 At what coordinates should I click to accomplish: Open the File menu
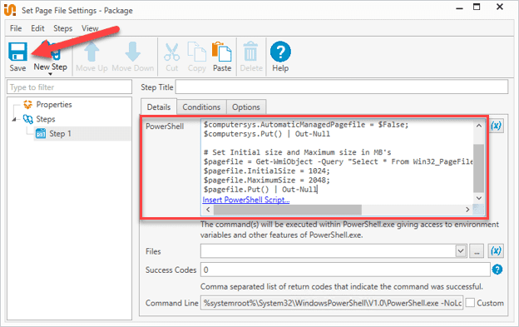pos(16,28)
